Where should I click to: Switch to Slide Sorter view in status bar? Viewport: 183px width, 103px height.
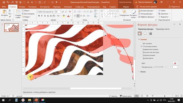click(x=142, y=96)
